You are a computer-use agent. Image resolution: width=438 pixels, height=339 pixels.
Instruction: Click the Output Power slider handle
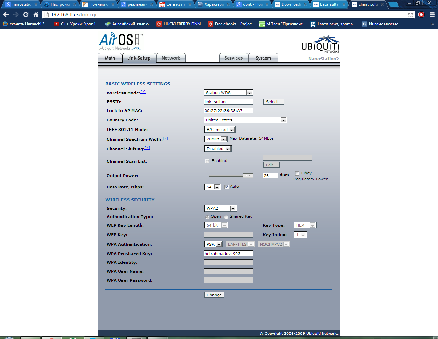coord(248,176)
